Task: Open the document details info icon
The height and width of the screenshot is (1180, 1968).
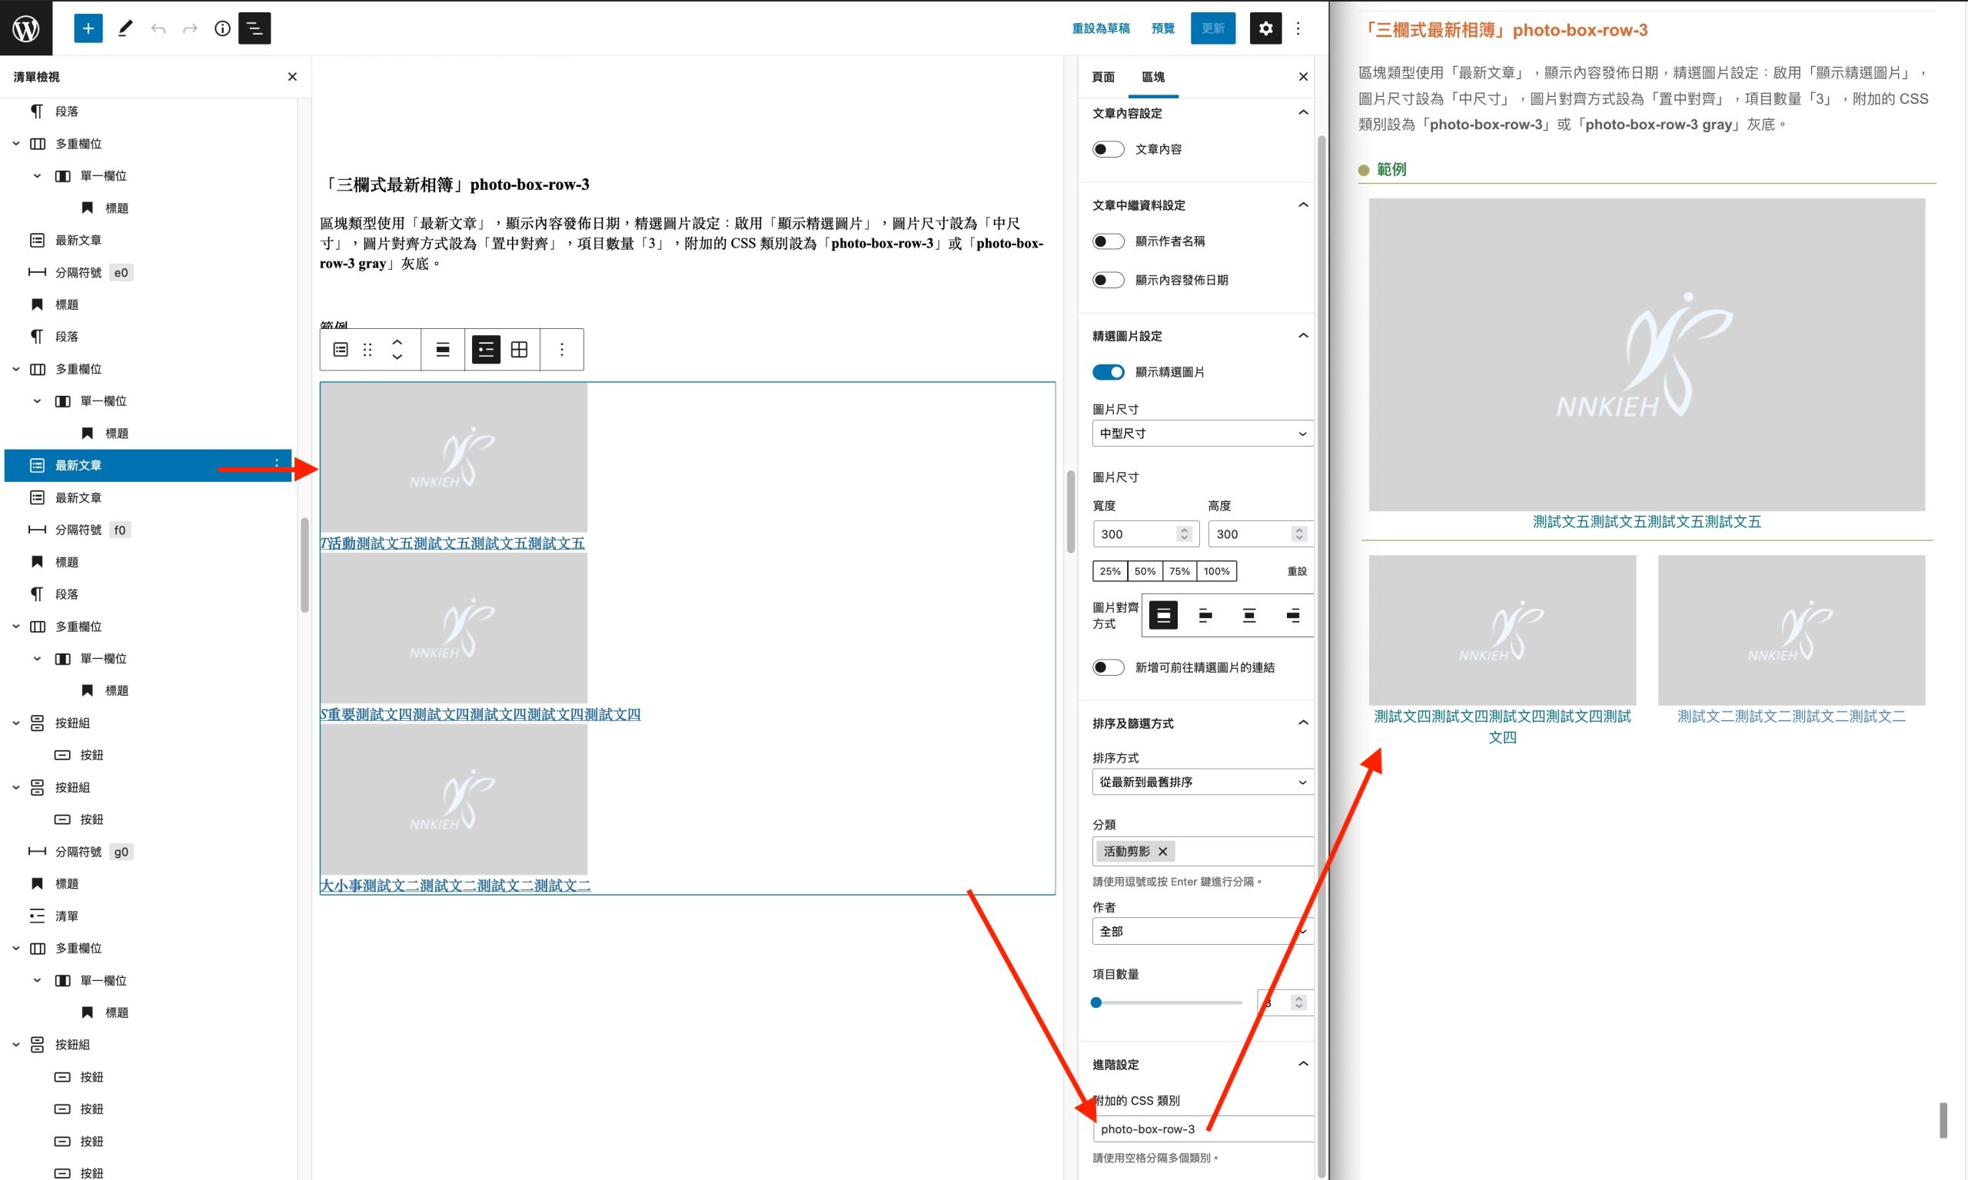Action: click(223, 28)
